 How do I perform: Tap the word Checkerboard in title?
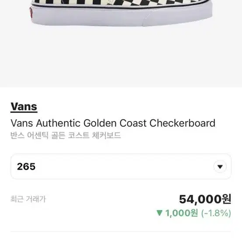click(x=183, y=123)
